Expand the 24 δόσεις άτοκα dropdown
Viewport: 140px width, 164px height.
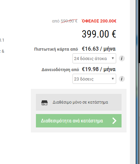[94, 58]
